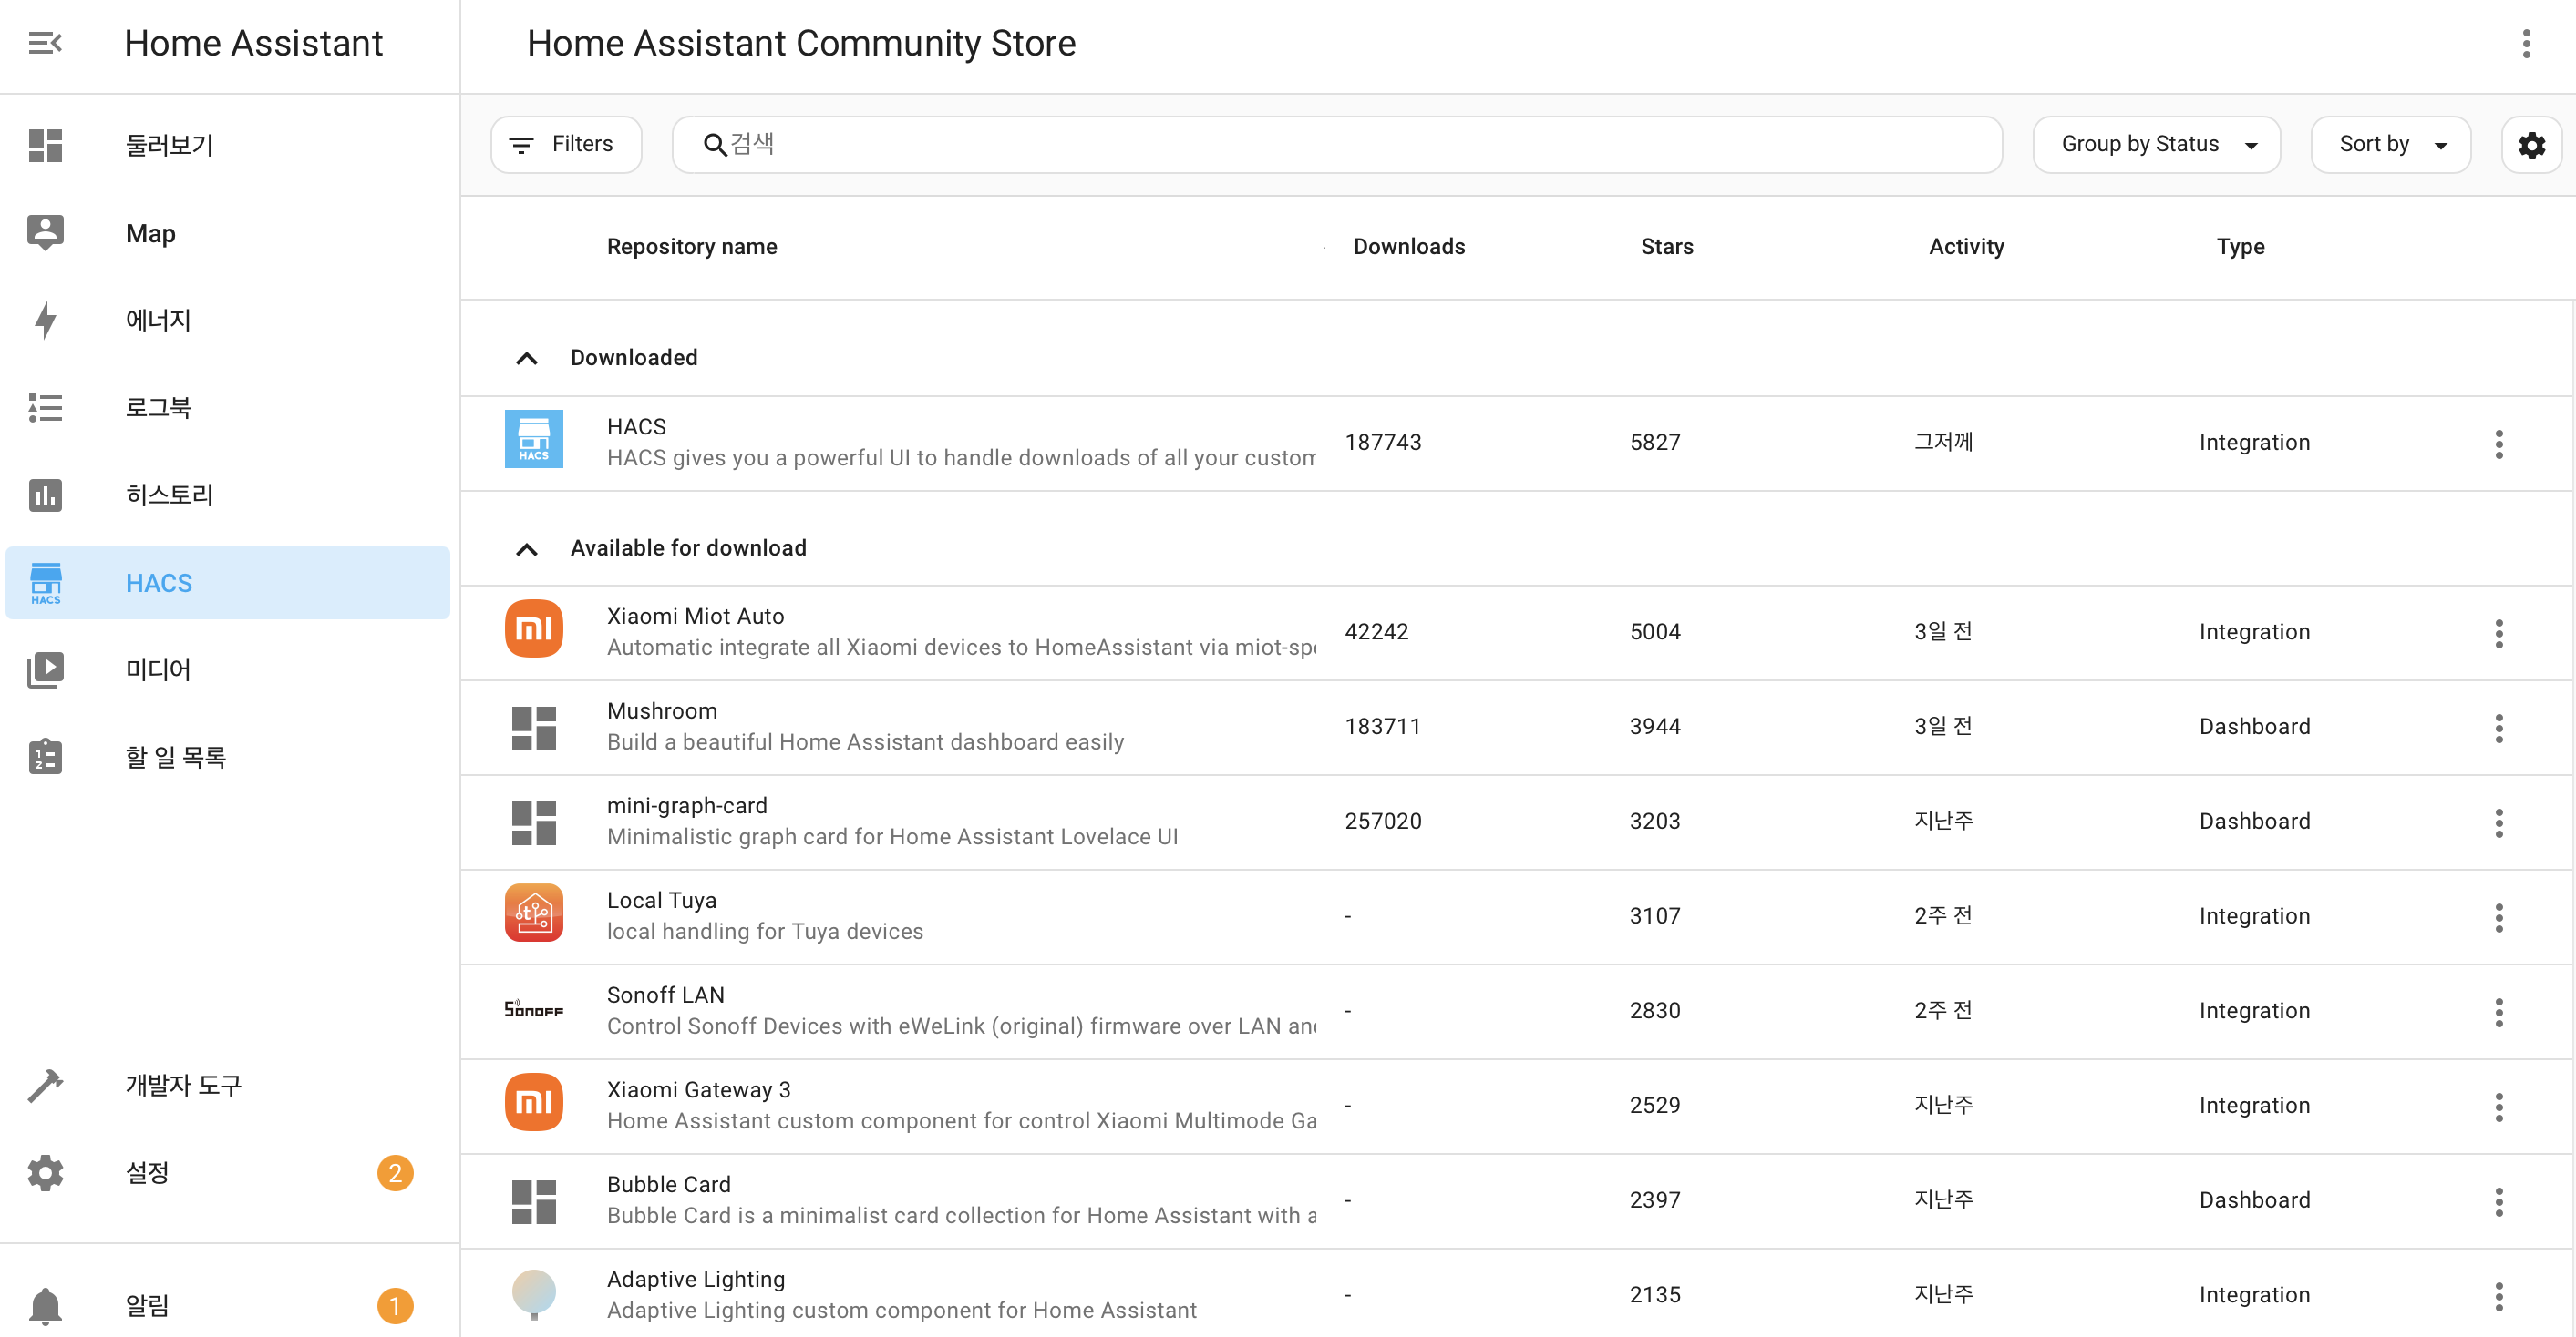Viewport: 2576px width, 1337px height.
Task: Go to the Map sidebar item
Action: 150,233
